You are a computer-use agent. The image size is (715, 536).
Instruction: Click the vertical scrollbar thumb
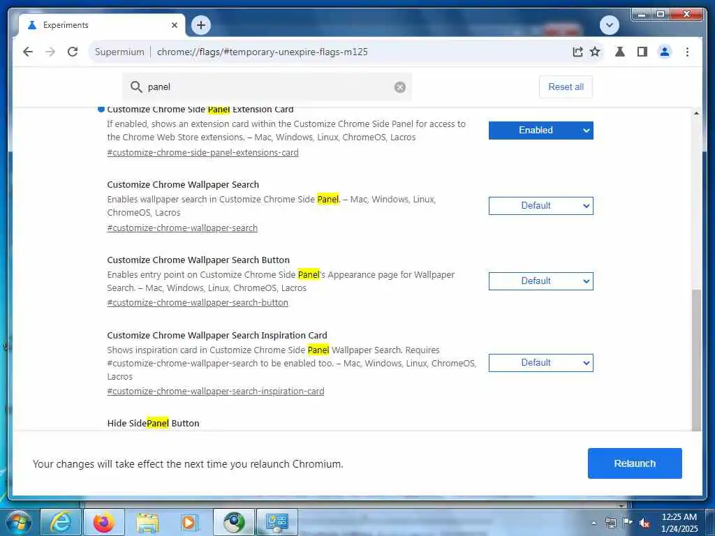pos(696,360)
